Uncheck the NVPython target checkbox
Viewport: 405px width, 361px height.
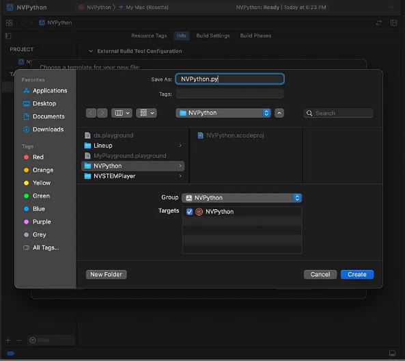click(189, 211)
